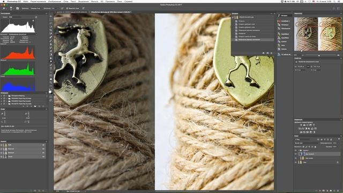
Task: Select the Hand tool
Action: click(51, 79)
